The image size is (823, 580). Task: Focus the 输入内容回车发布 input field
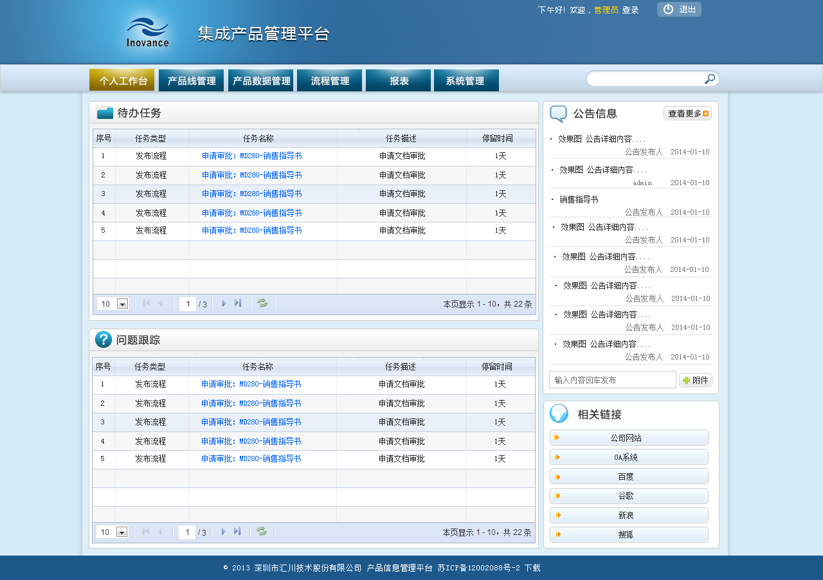(x=613, y=380)
